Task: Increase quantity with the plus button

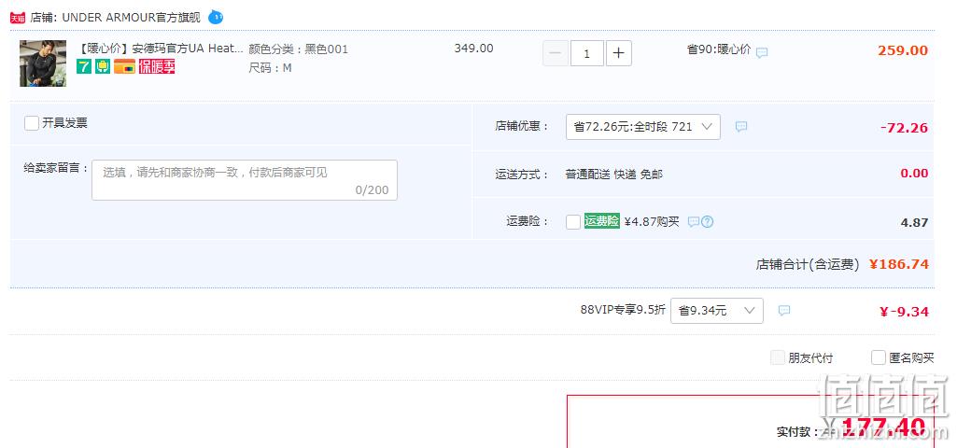Action: pos(619,53)
